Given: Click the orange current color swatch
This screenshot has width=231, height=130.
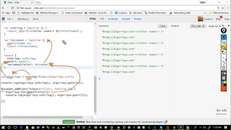Looking at the screenshot, I should pos(224,88).
